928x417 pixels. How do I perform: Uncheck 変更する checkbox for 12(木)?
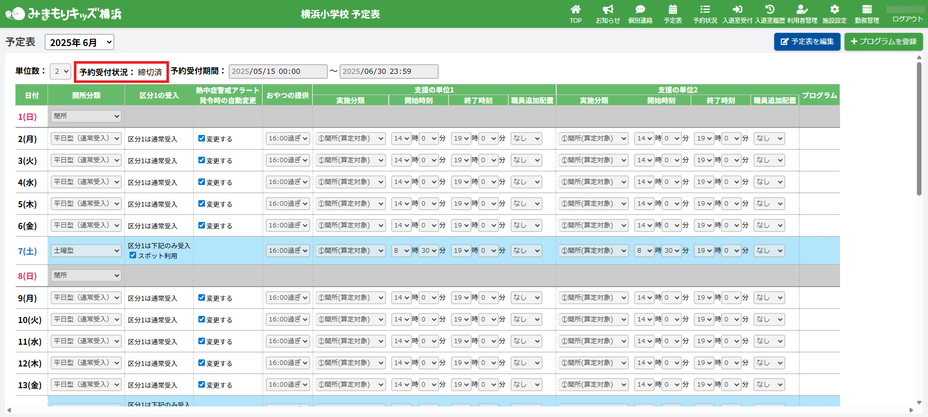pyautogui.click(x=201, y=363)
